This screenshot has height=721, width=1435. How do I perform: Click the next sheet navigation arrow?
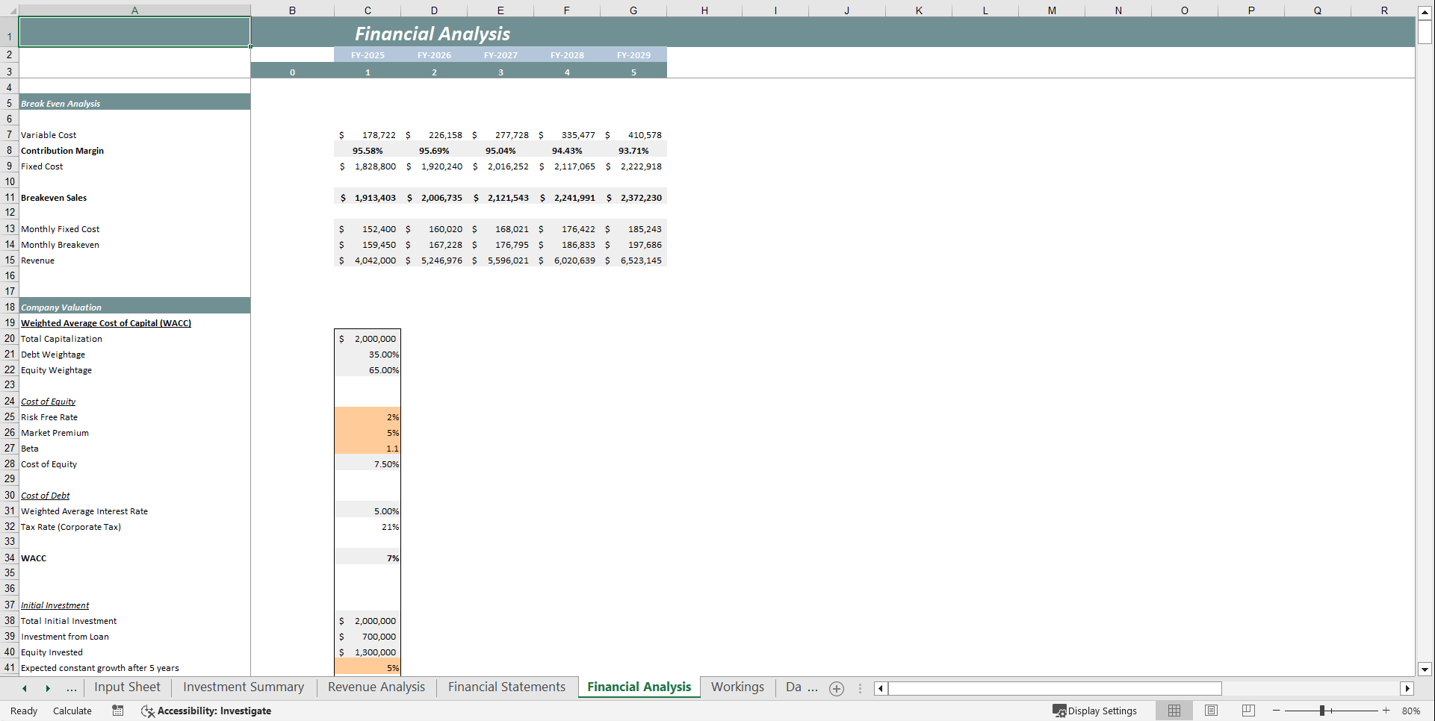pyautogui.click(x=48, y=687)
